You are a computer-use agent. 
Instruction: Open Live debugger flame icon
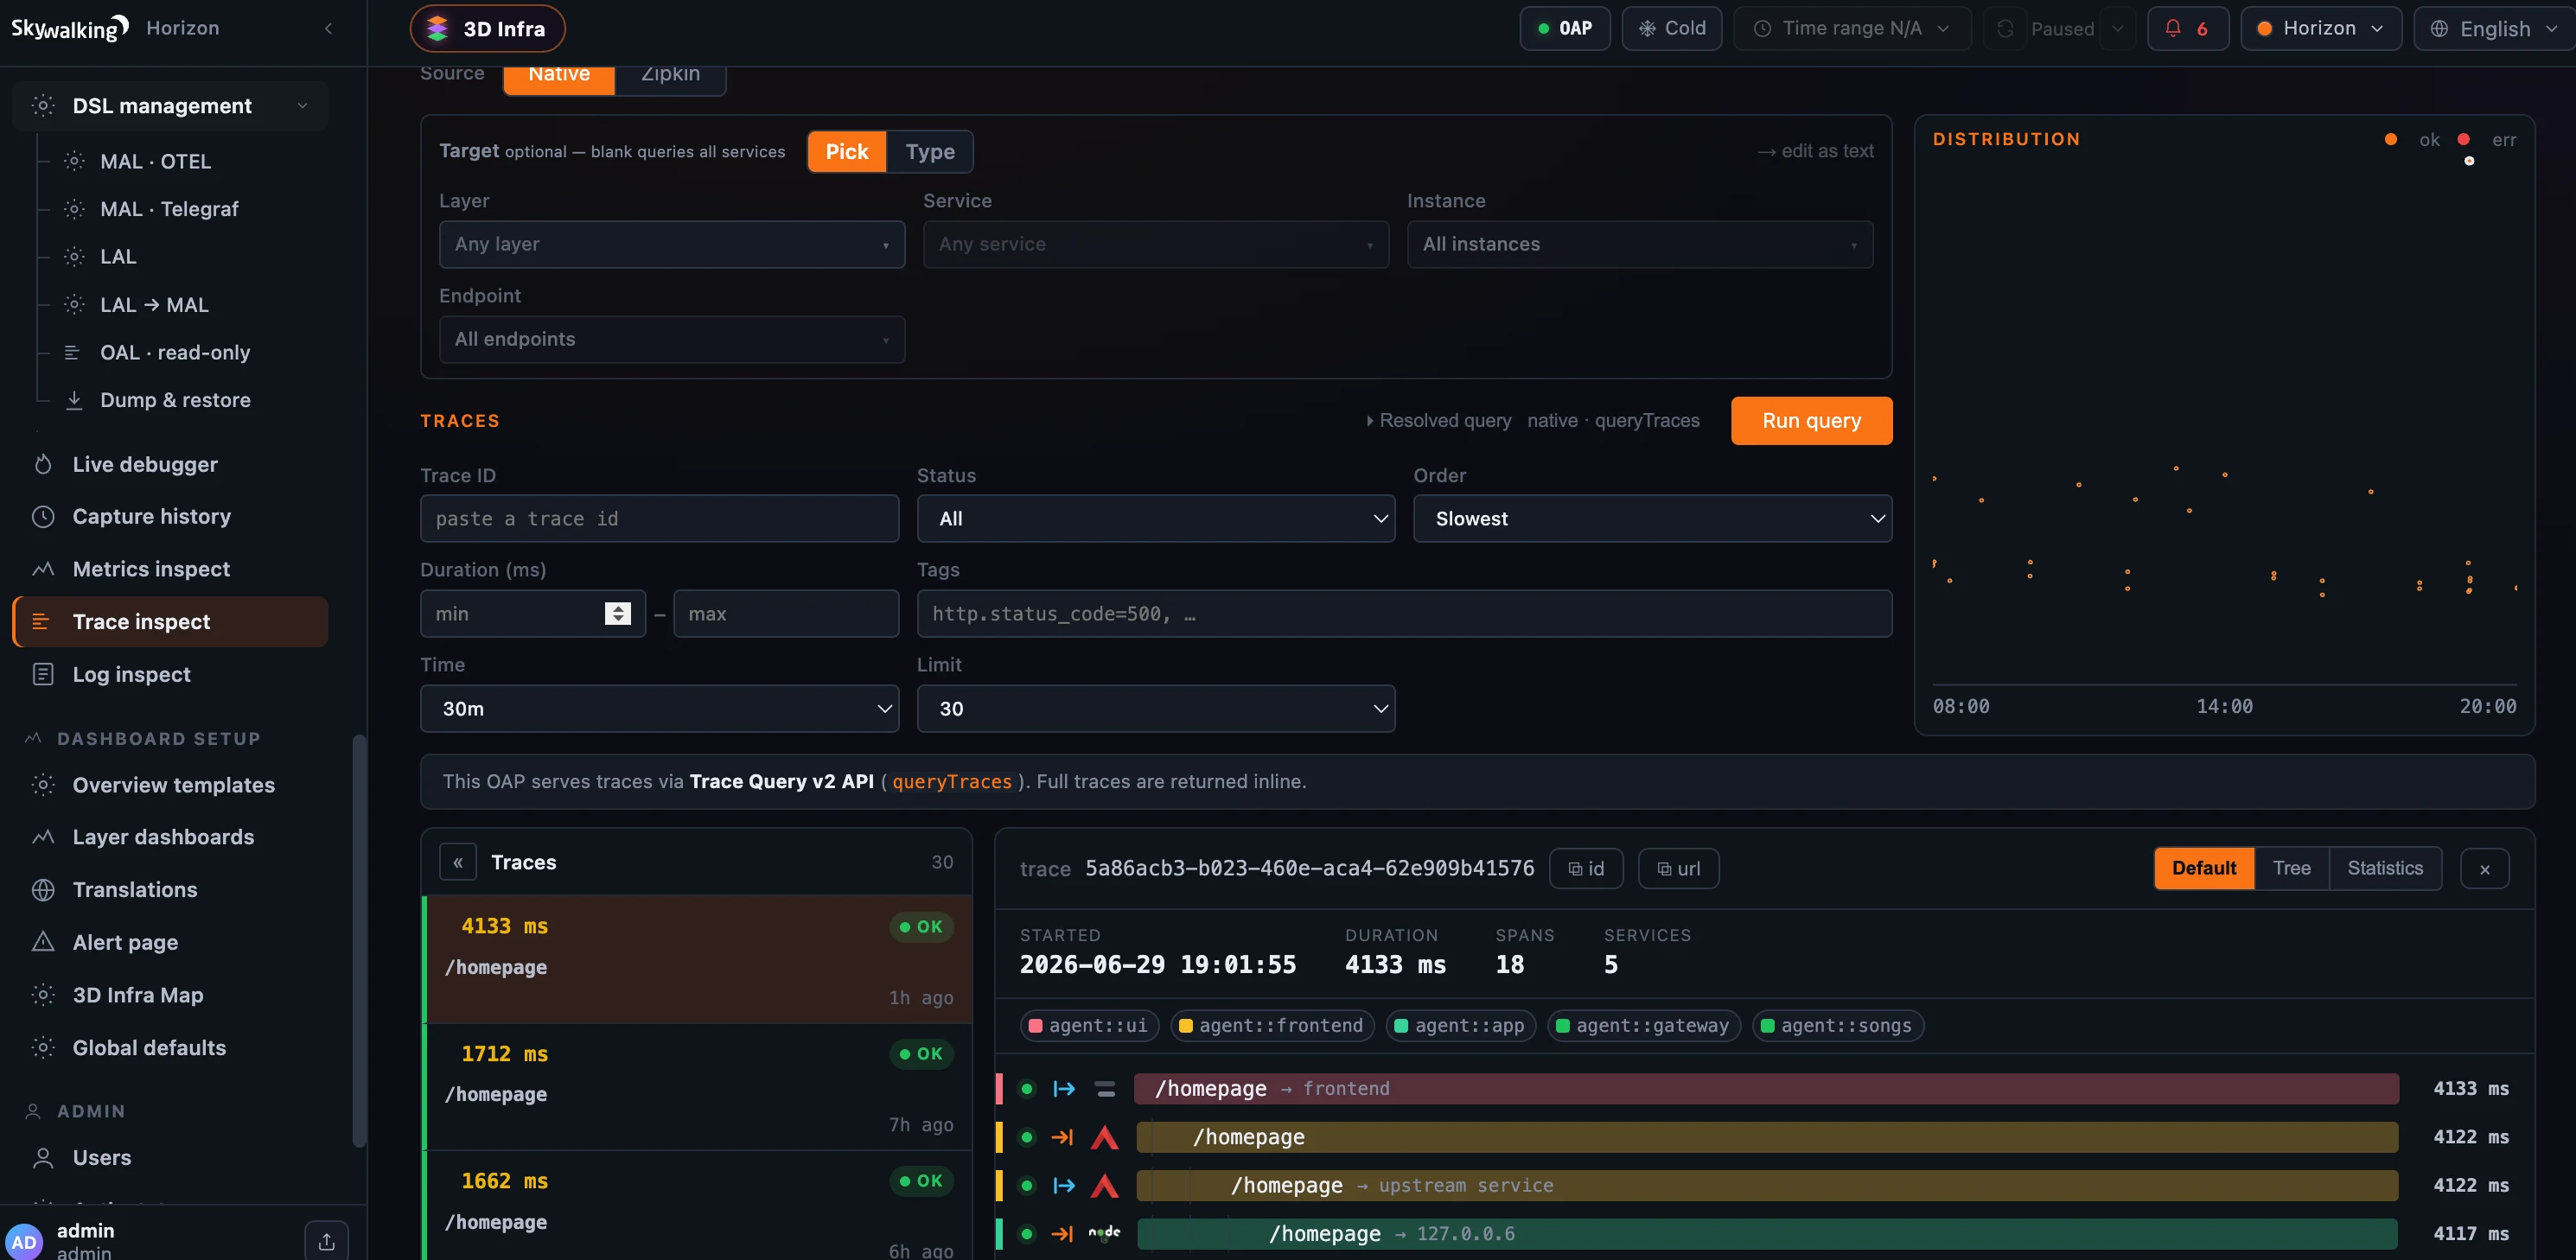coord(43,464)
